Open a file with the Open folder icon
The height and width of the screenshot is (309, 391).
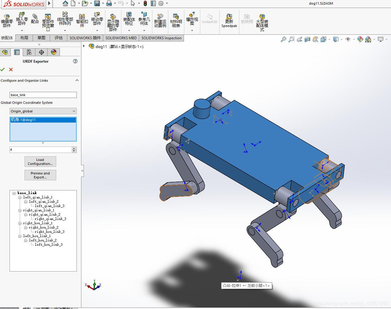point(85,3)
